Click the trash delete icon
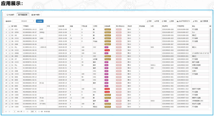This screenshot has width=214, height=116. point(170,21)
